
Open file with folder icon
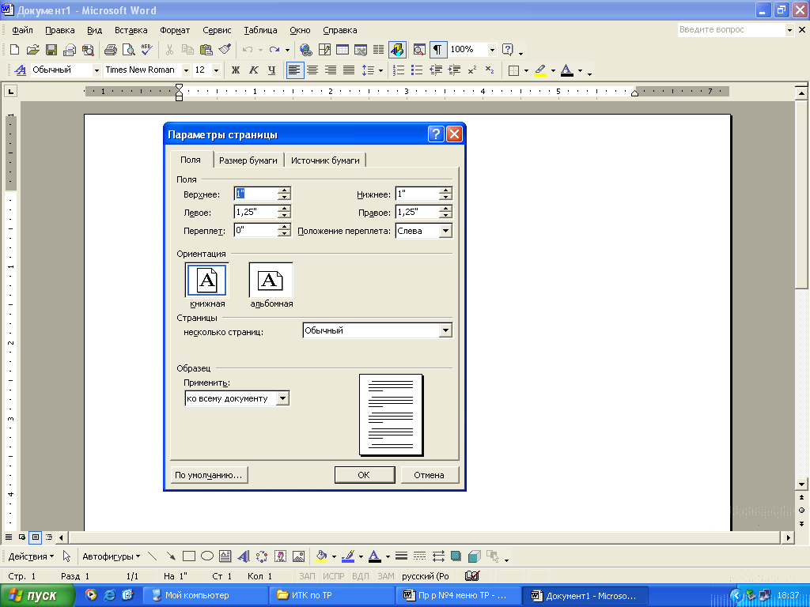coord(32,50)
